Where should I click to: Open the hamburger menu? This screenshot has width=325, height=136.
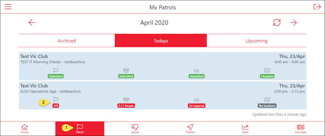8,7
